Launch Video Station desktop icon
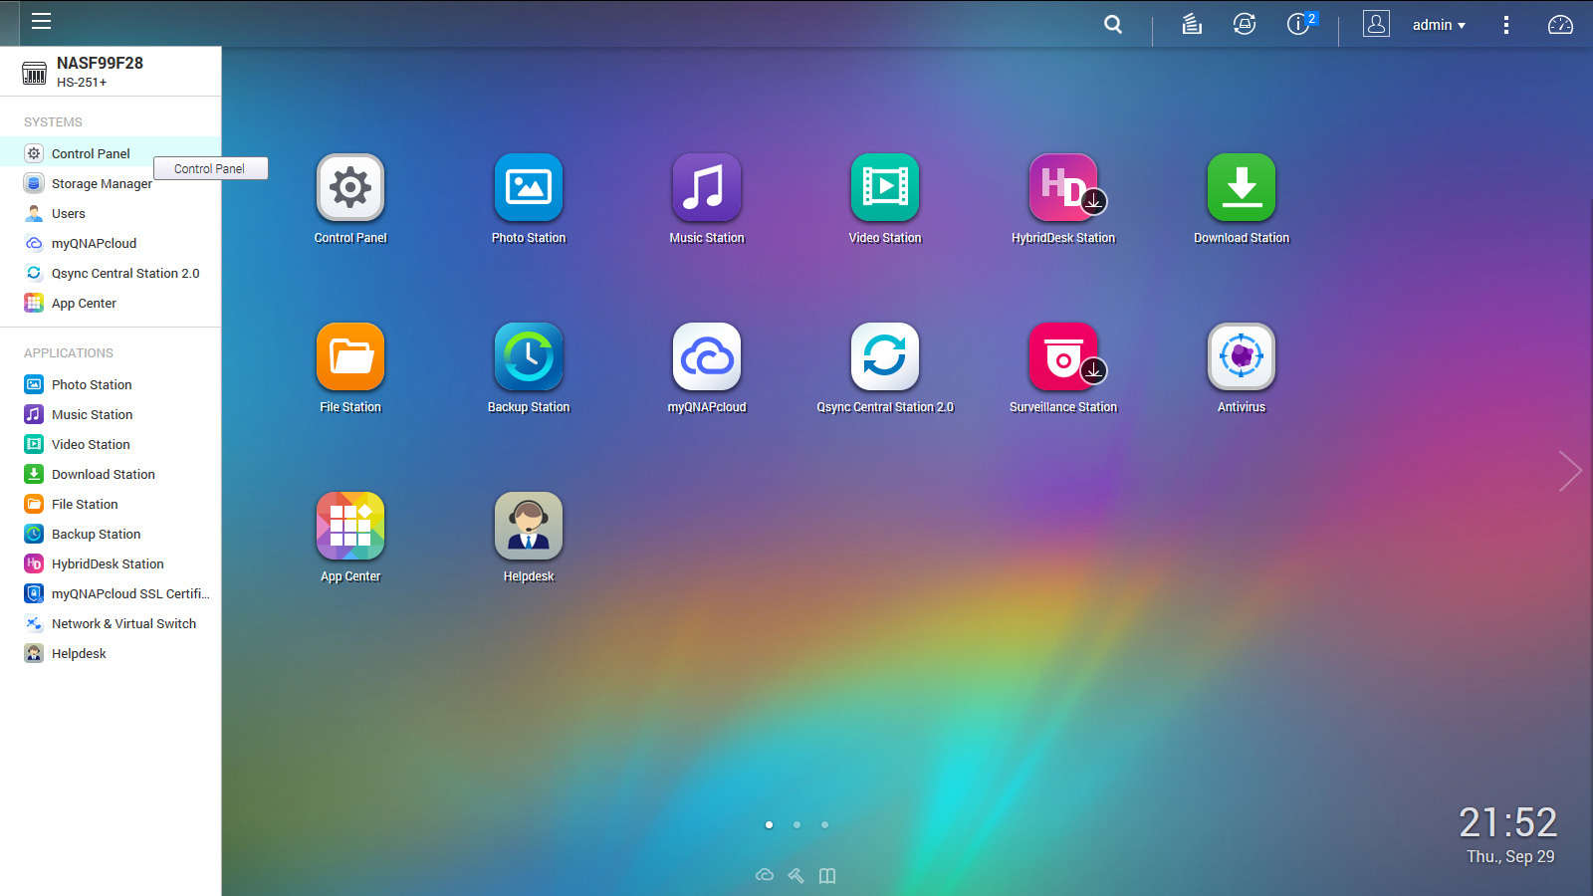The image size is (1593, 896). pos(885,187)
